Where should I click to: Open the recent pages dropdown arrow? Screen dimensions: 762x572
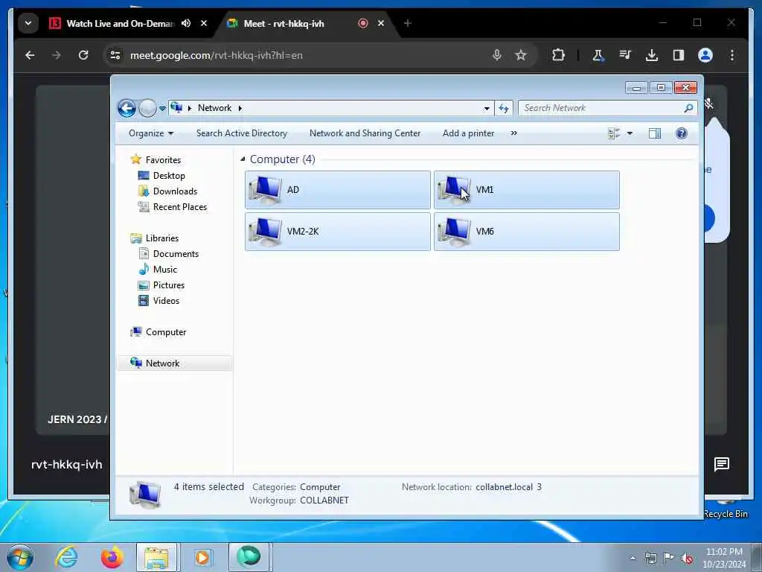[162, 109]
